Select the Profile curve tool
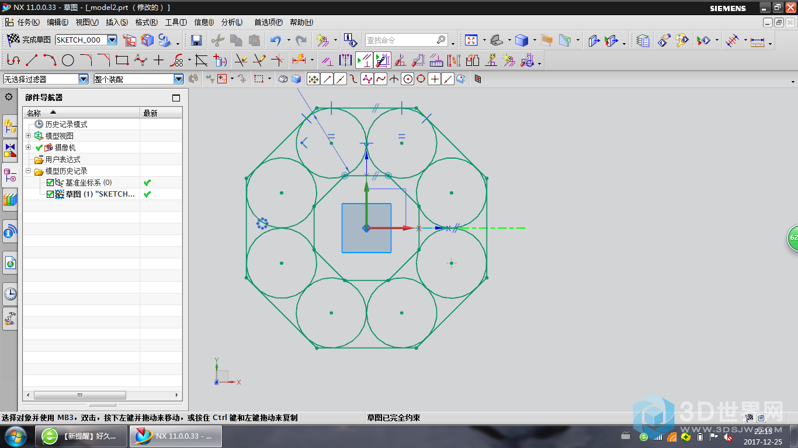The image size is (798, 448). (13, 60)
